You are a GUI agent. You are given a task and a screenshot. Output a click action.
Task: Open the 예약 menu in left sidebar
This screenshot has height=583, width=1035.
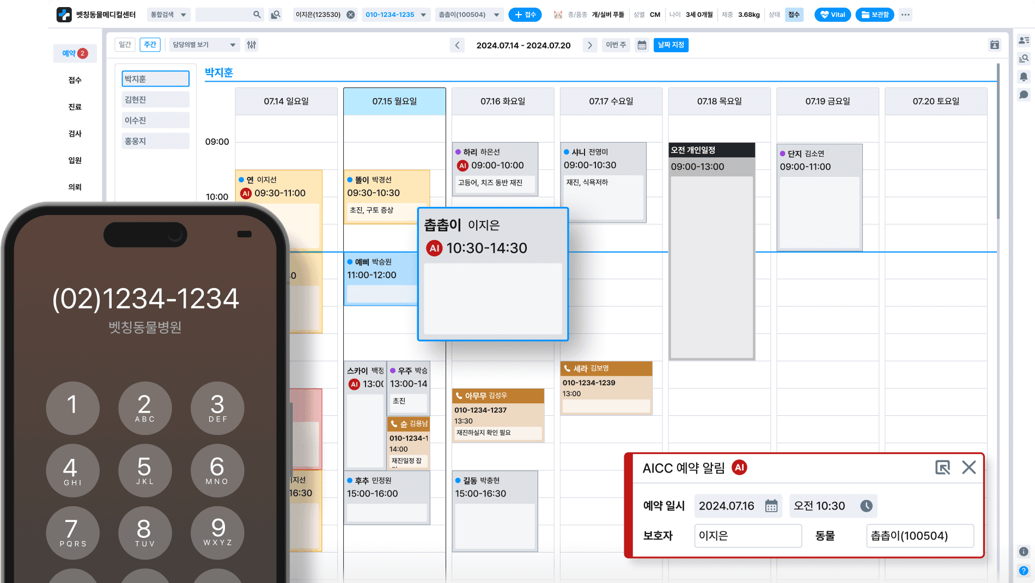[75, 53]
